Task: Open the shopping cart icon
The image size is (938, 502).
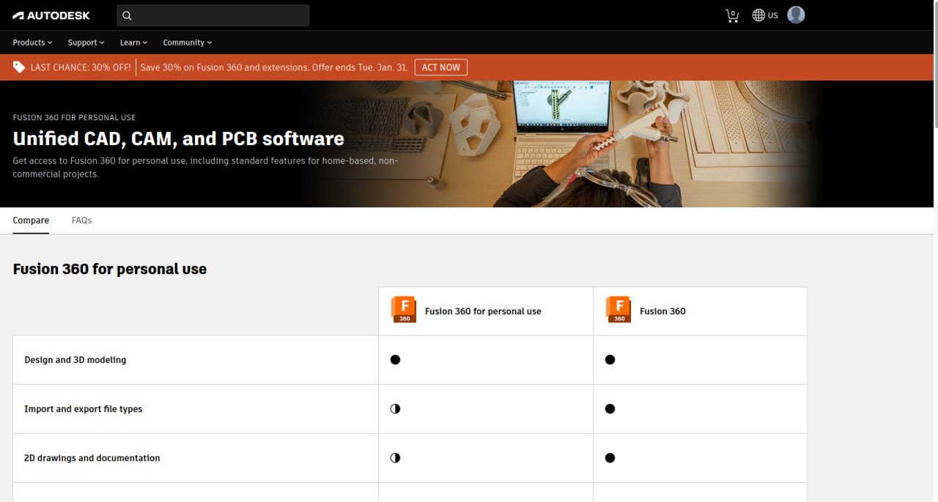Action: pyautogui.click(x=732, y=15)
